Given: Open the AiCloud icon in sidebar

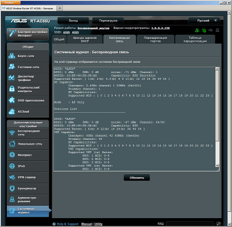Looking at the screenshot, I should [x=12, y=111].
